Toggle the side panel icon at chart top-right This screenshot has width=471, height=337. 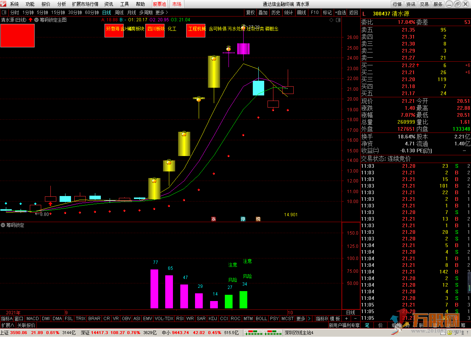point(338,20)
